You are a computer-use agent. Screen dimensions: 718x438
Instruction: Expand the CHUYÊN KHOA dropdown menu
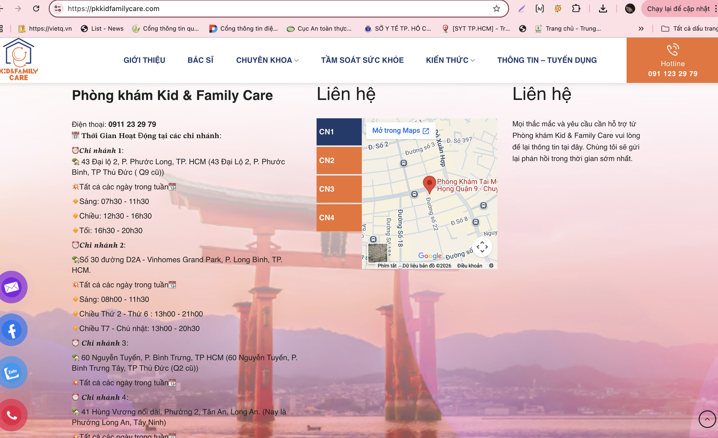(x=267, y=60)
